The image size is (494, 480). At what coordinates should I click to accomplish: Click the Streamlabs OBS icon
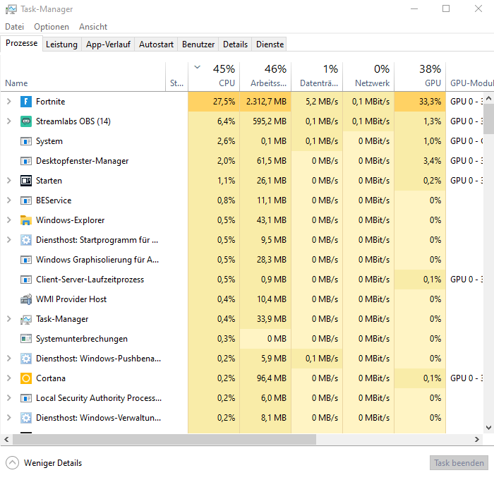pyautogui.click(x=26, y=121)
